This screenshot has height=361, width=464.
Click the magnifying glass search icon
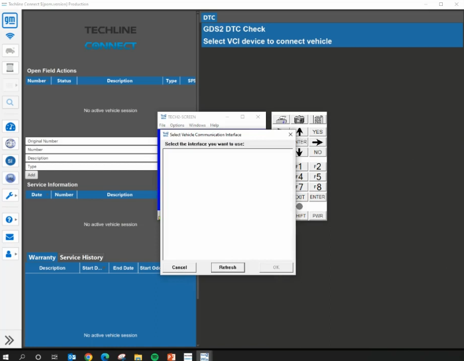click(10, 102)
